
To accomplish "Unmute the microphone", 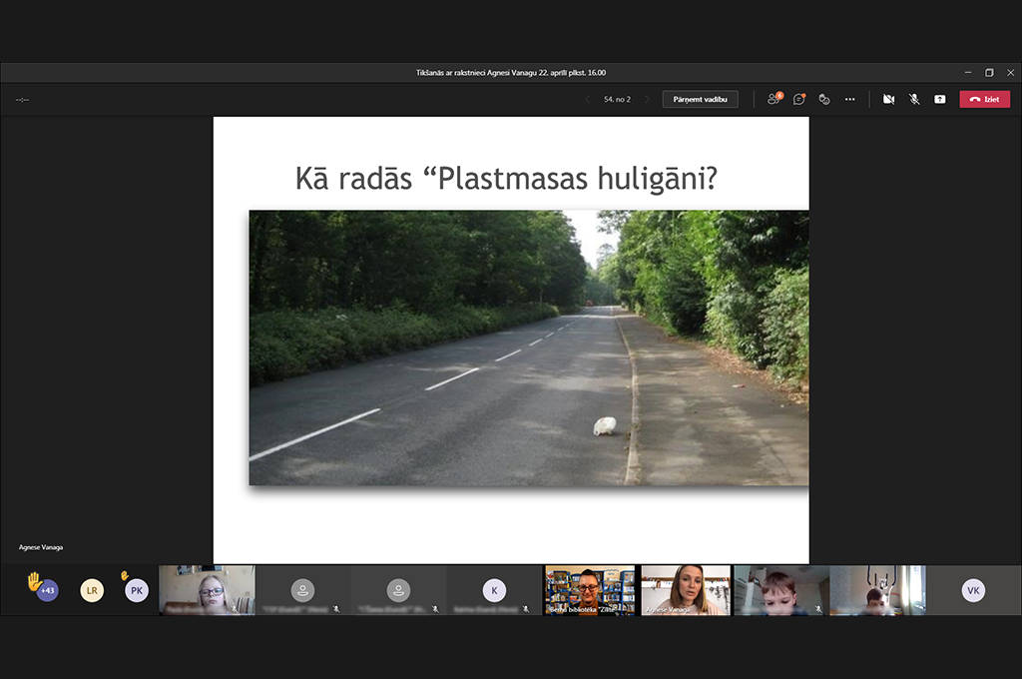I will 914,99.
